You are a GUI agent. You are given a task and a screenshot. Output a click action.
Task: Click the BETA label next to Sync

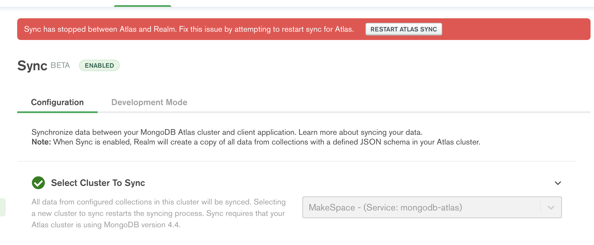60,65
